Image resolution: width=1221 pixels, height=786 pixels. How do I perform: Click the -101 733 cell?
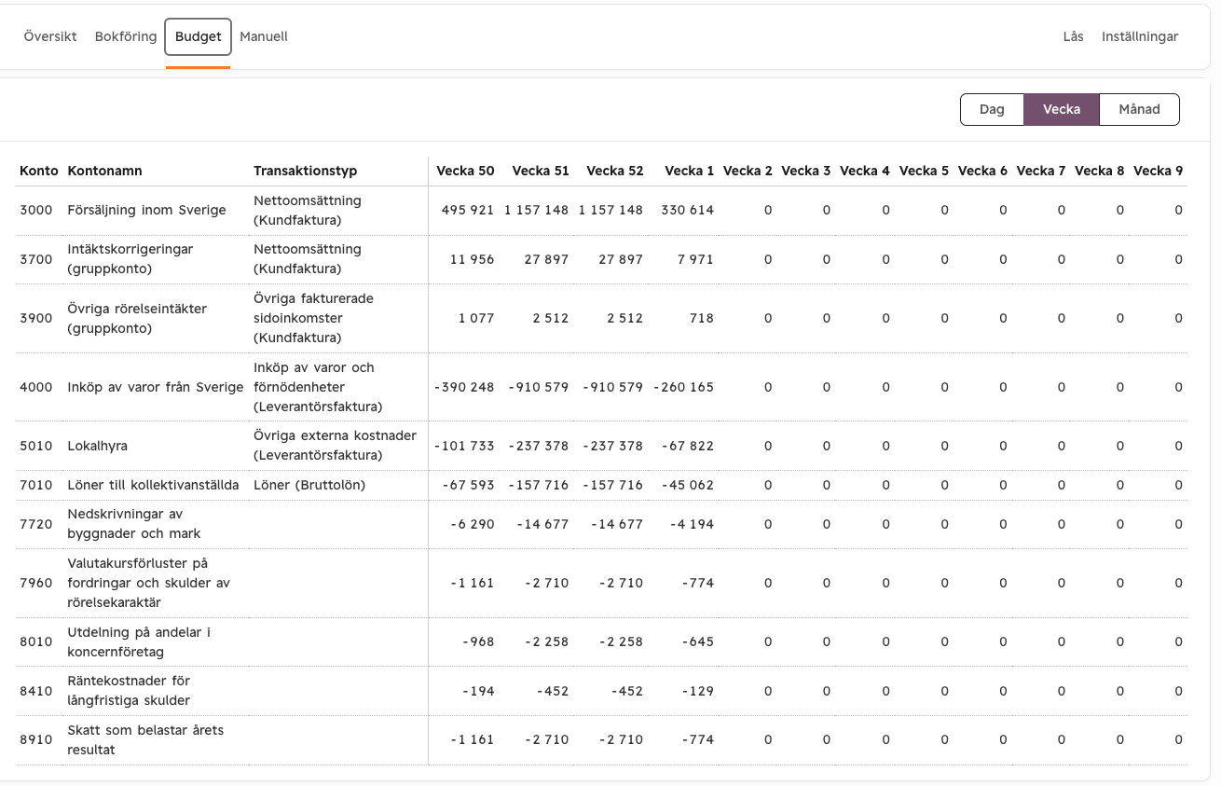pyautogui.click(x=464, y=446)
